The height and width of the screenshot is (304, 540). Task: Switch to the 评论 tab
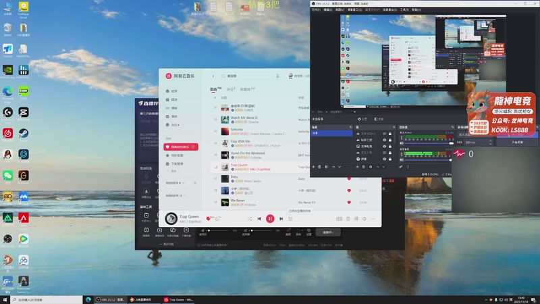coord(230,89)
